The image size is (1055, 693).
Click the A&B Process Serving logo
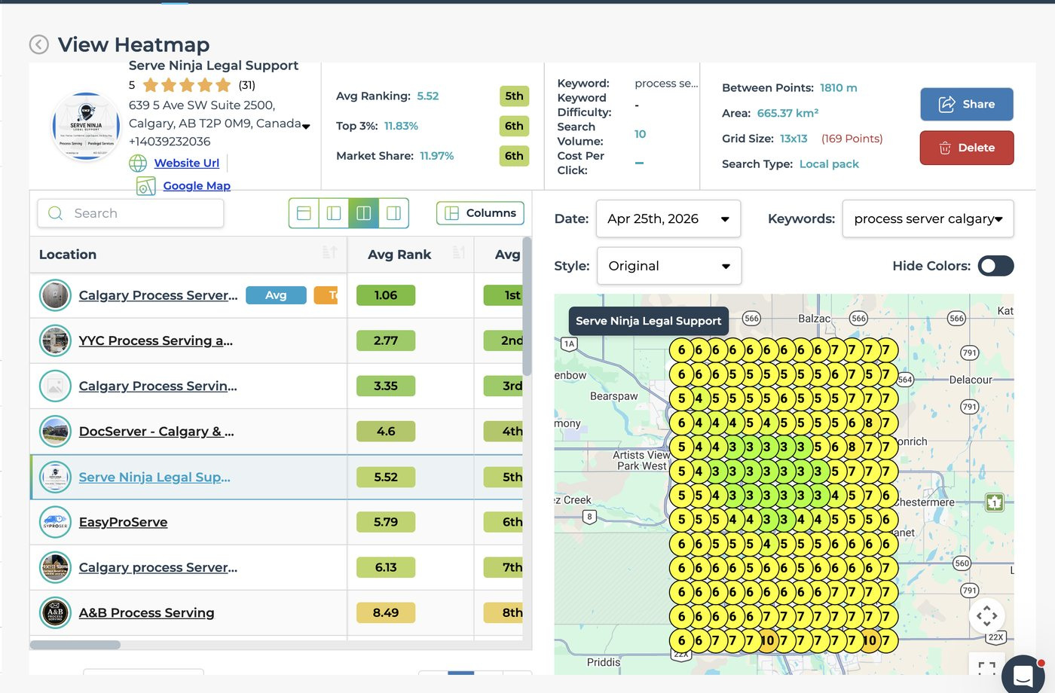[x=55, y=612]
